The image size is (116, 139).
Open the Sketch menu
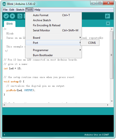[x=20, y=10]
